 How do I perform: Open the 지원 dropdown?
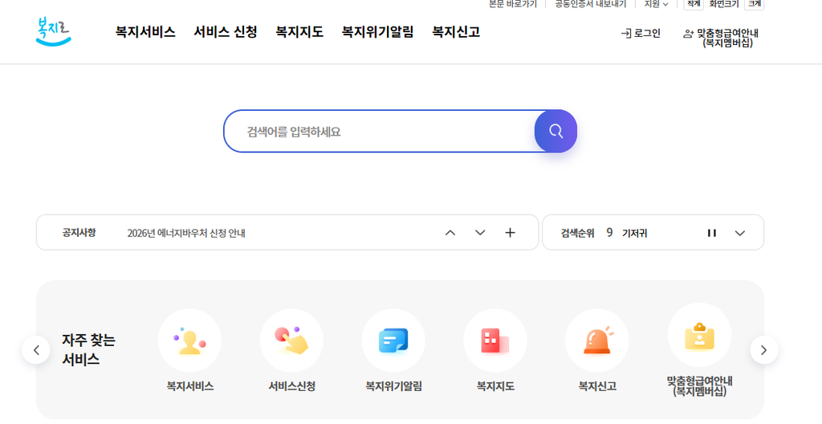(656, 4)
